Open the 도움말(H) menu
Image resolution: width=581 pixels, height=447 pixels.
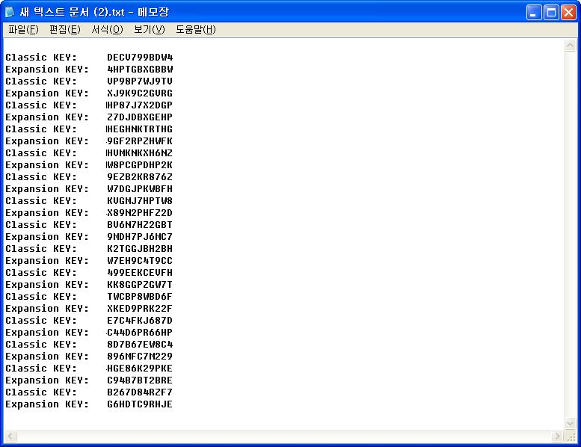[196, 30]
